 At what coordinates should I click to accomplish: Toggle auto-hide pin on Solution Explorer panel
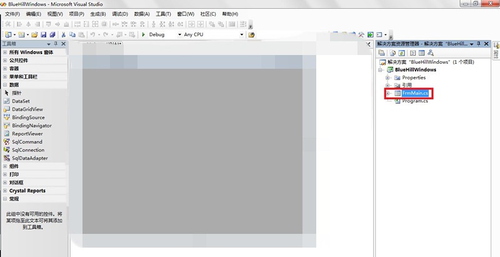click(x=479, y=44)
